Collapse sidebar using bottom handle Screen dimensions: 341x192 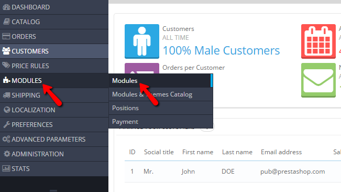53,190
